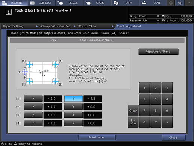Open the MACHINE tab
This screenshot has height=146, width=194.
(14, 3)
